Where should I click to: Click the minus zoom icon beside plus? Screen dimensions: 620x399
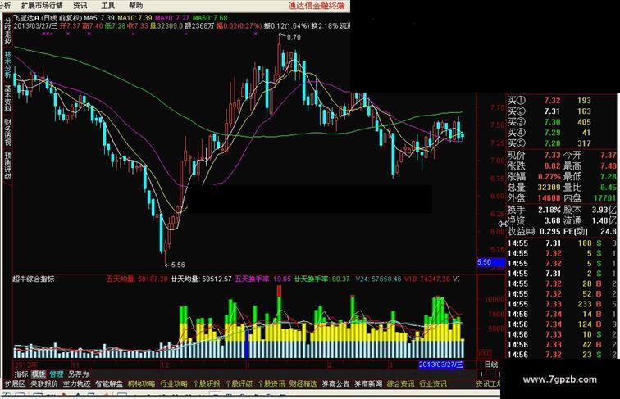[x=491, y=374]
